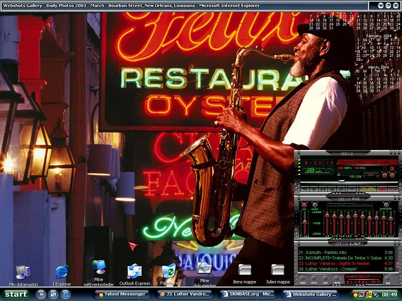Click Internet Explorer quick launch icon
This screenshot has width=402, height=301.
pyautogui.click(x=65, y=294)
